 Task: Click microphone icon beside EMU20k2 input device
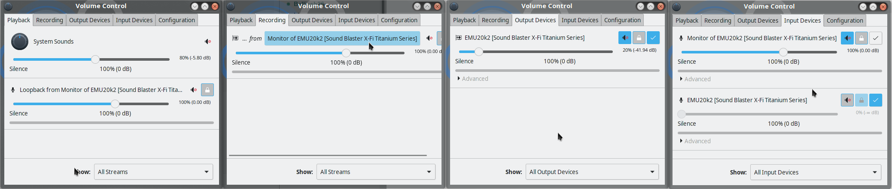(681, 100)
